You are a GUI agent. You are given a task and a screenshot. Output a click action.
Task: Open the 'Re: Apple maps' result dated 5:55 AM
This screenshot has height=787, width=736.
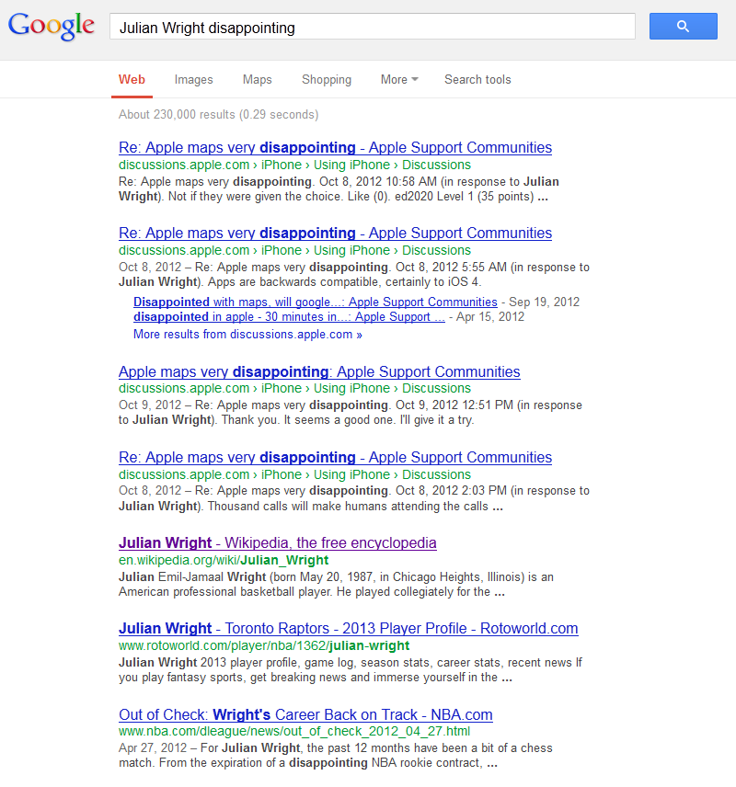(335, 234)
